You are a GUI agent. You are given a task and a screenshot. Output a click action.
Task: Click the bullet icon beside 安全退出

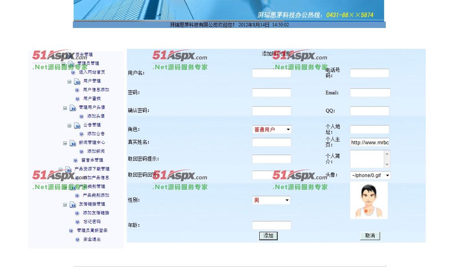point(77,240)
